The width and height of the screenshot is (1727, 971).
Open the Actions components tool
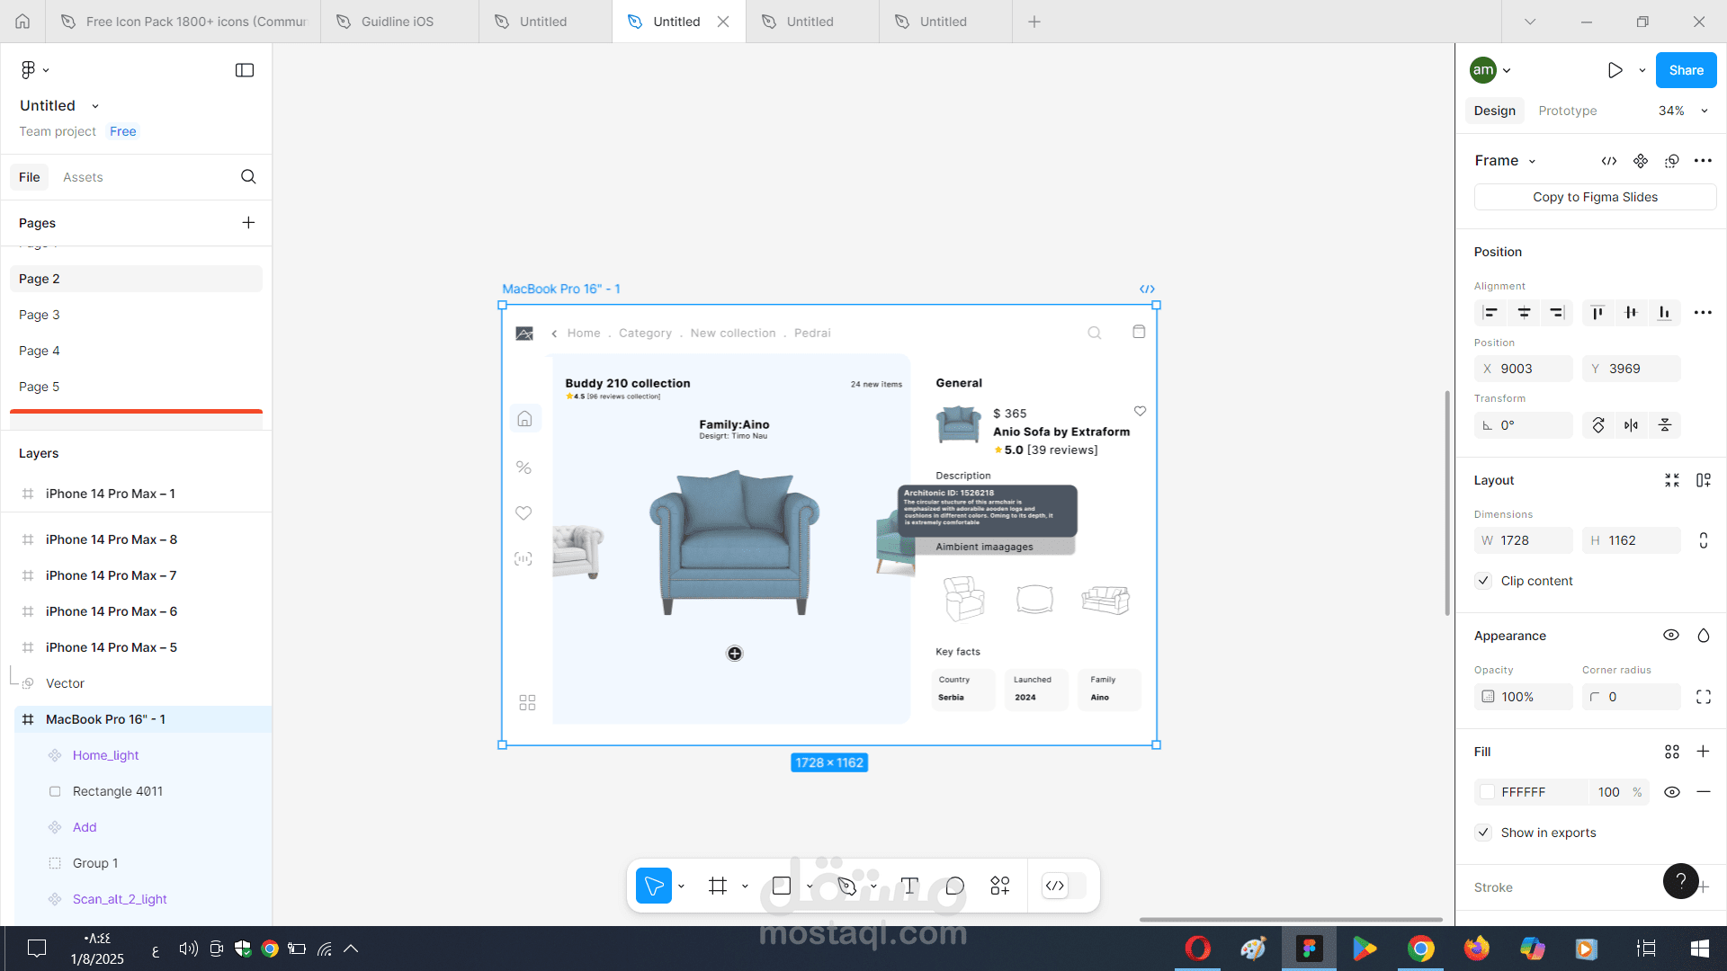999,886
